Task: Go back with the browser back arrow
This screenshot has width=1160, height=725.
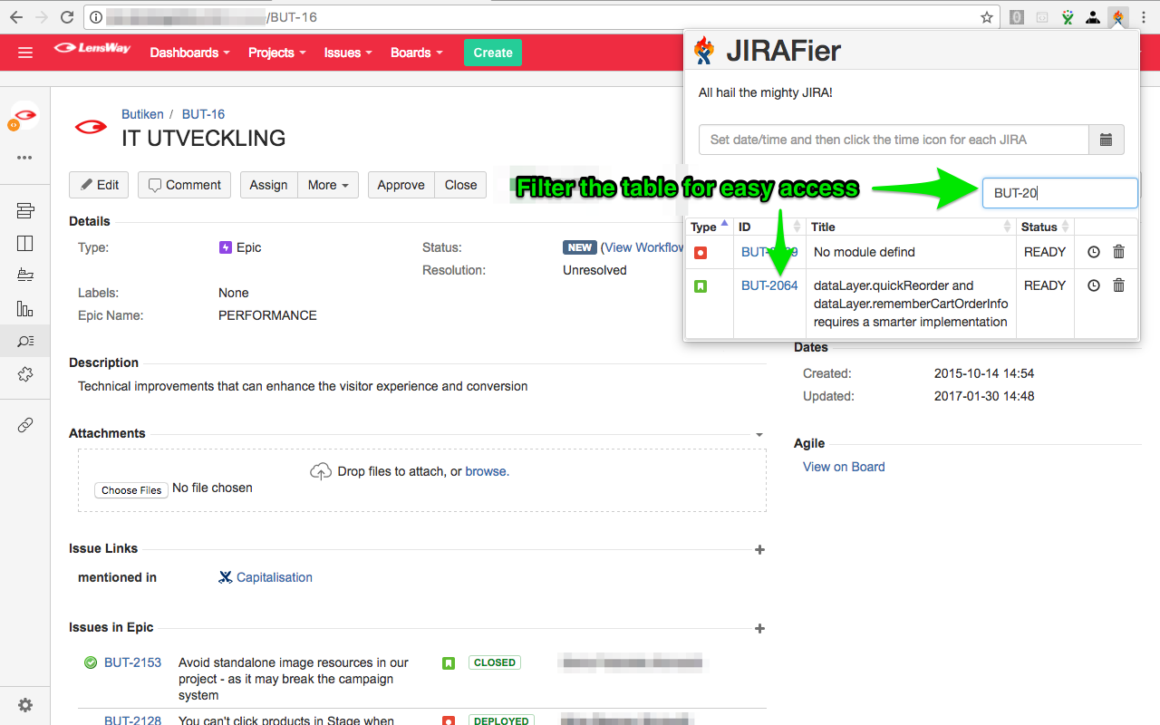Action: [16, 17]
